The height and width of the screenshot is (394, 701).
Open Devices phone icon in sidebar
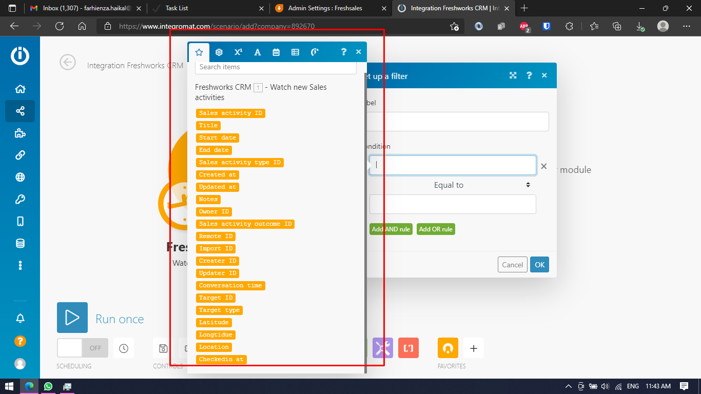pyautogui.click(x=20, y=221)
